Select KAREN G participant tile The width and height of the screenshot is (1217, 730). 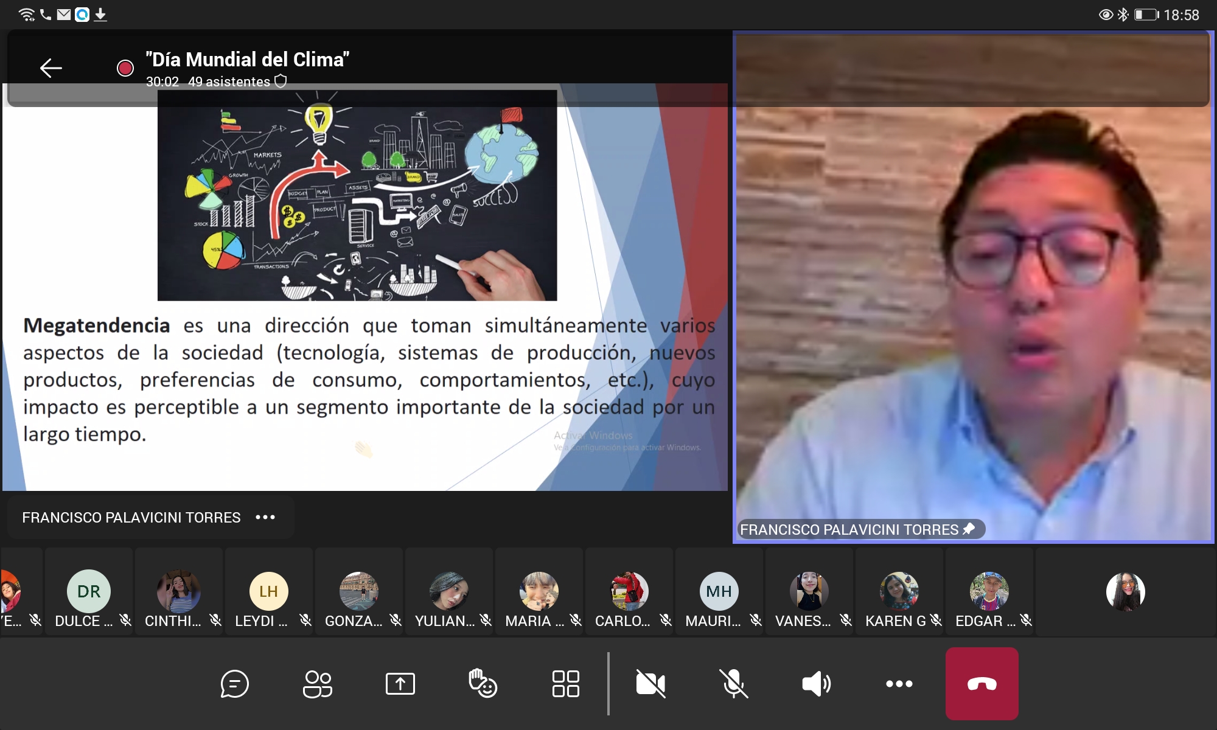tap(899, 591)
